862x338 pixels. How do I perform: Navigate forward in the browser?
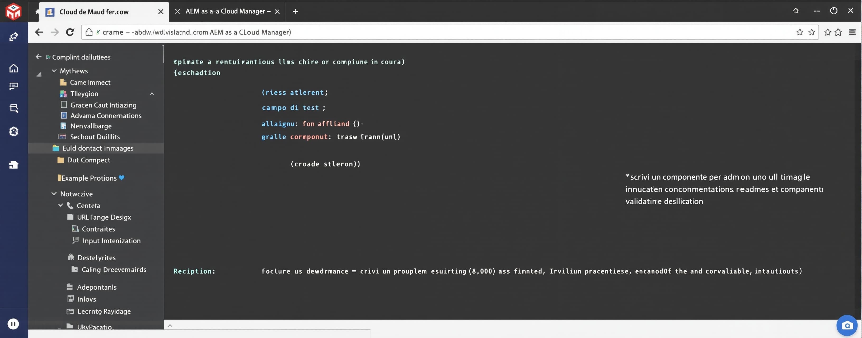tap(54, 32)
